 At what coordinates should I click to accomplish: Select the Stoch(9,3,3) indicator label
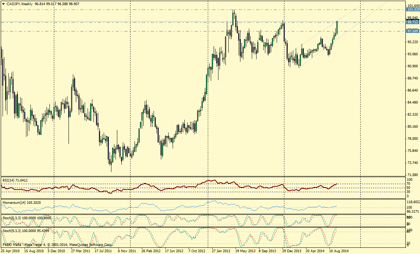[26, 231]
